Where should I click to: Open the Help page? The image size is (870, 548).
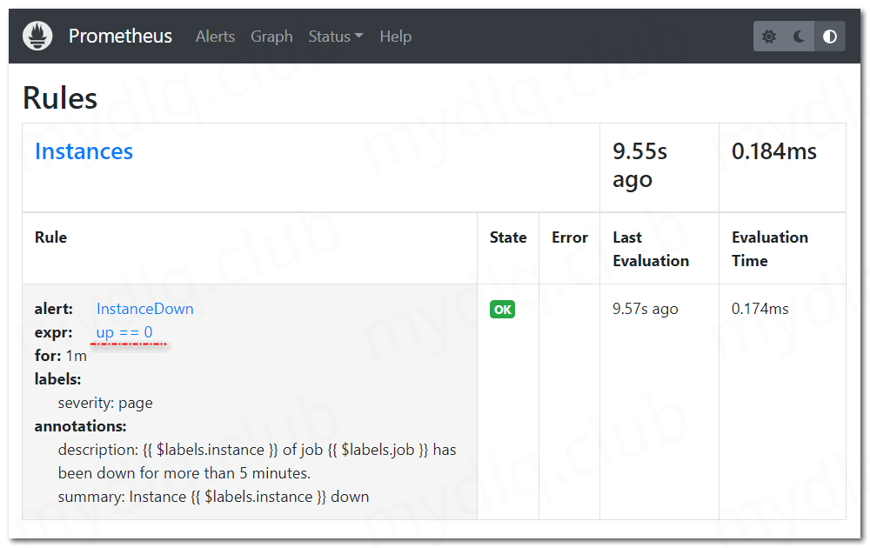396,37
